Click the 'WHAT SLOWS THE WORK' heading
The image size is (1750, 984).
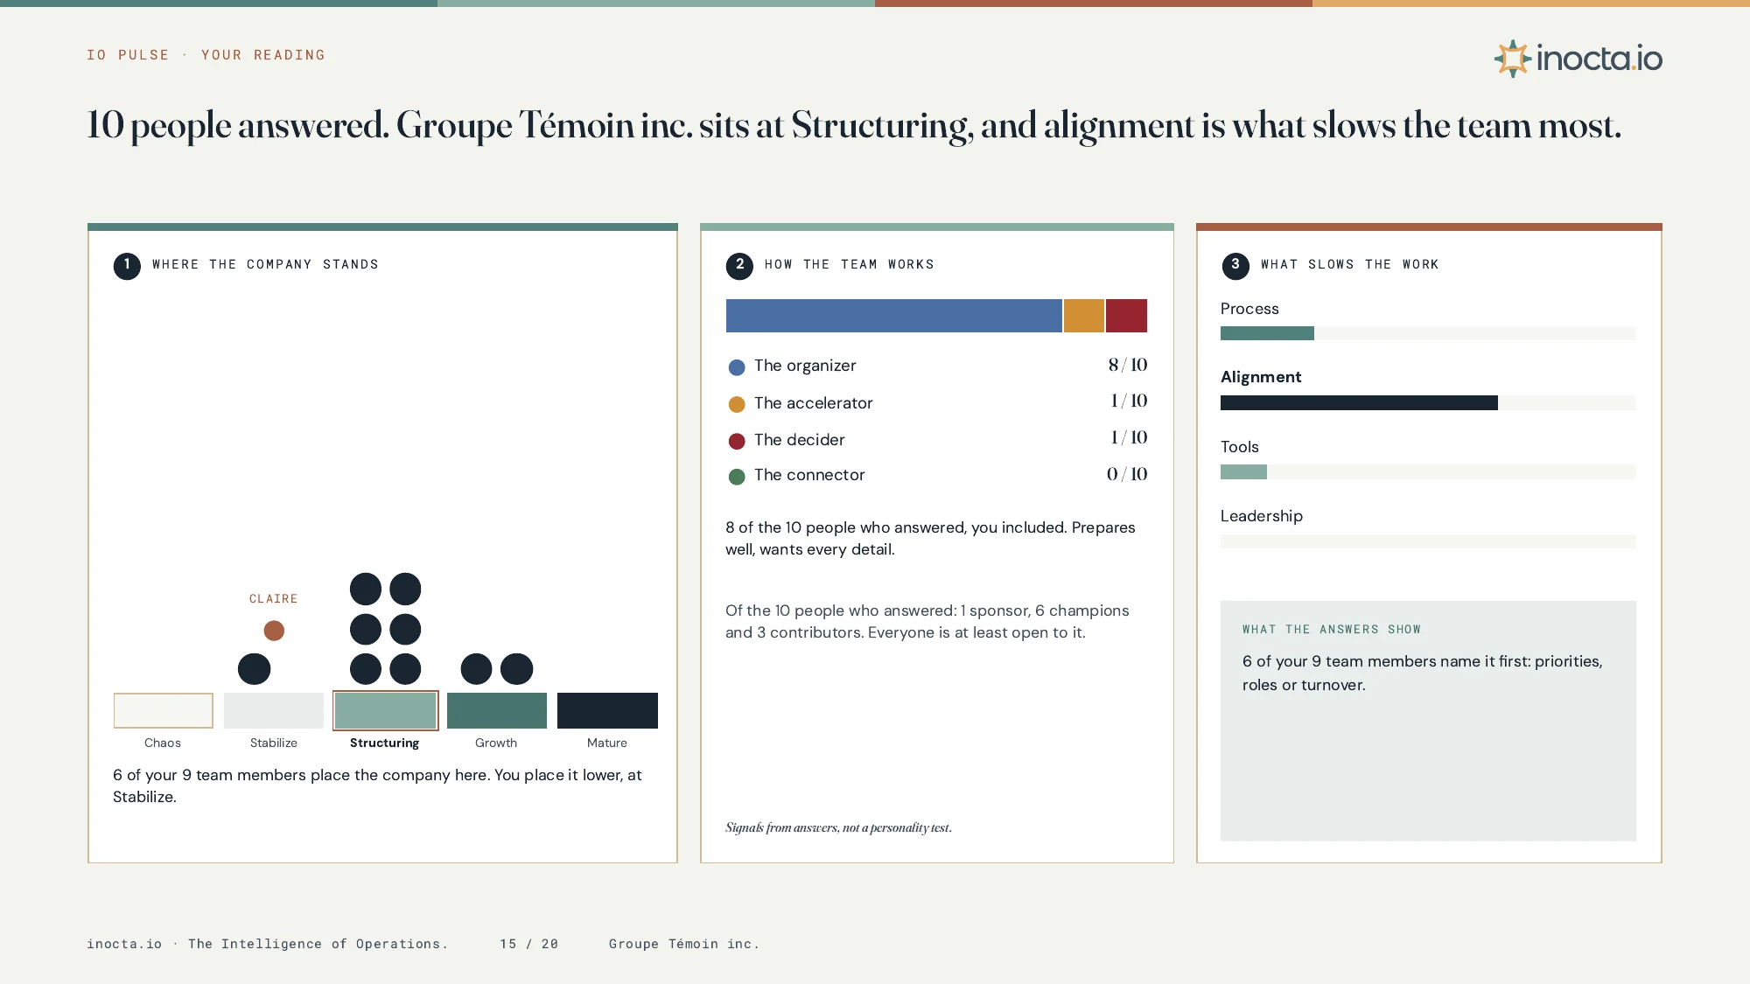coord(1349,264)
